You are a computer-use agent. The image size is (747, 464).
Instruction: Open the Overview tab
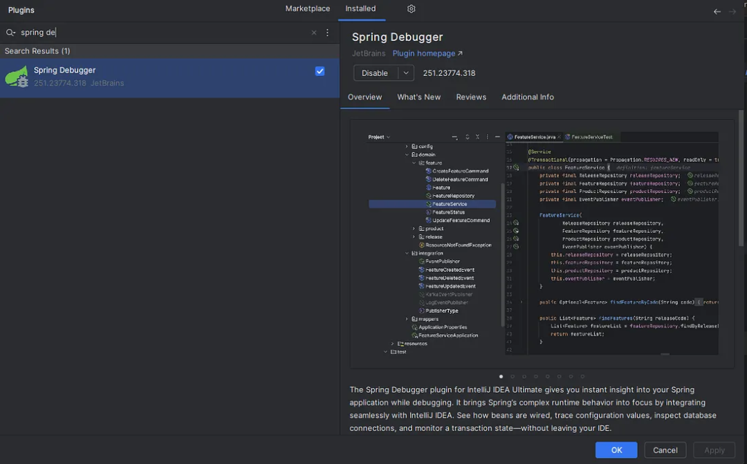[x=365, y=97]
